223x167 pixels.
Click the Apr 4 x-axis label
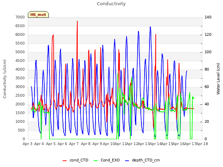coord(39,144)
